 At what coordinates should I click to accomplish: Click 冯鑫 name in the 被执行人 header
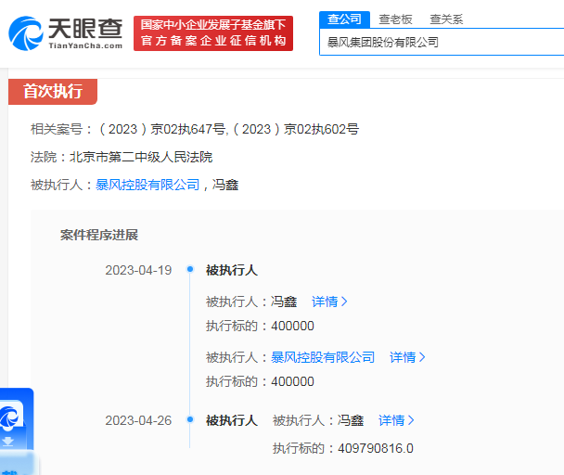pyautogui.click(x=225, y=185)
